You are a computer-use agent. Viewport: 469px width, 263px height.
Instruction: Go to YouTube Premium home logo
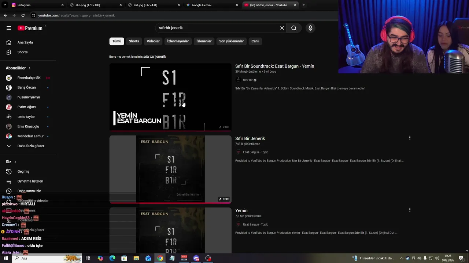(30, 28)
